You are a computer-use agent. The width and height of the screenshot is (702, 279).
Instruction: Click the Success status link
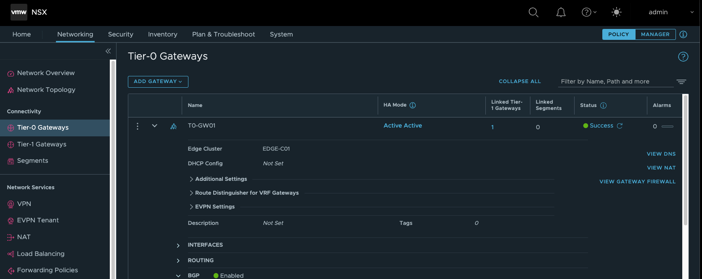click(601, 125)
